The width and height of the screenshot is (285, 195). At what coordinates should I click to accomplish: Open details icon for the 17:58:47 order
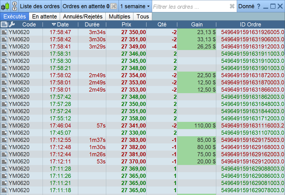[4, 32]
